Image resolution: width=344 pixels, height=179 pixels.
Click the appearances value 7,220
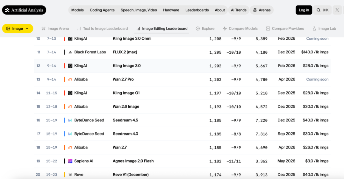pos(262,120)
